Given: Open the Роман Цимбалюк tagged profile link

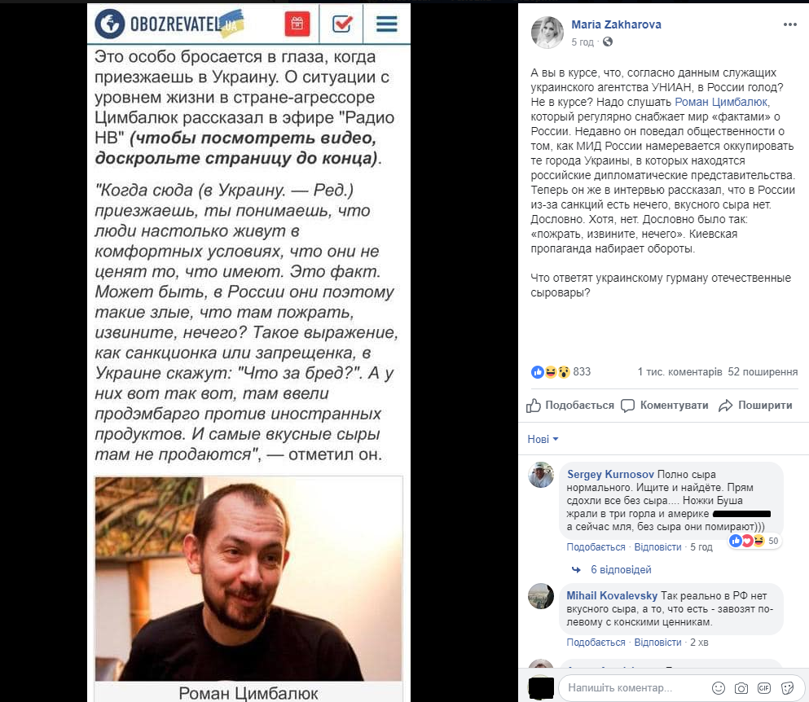Looking at the screenshot, I should (x=721, y=102).
